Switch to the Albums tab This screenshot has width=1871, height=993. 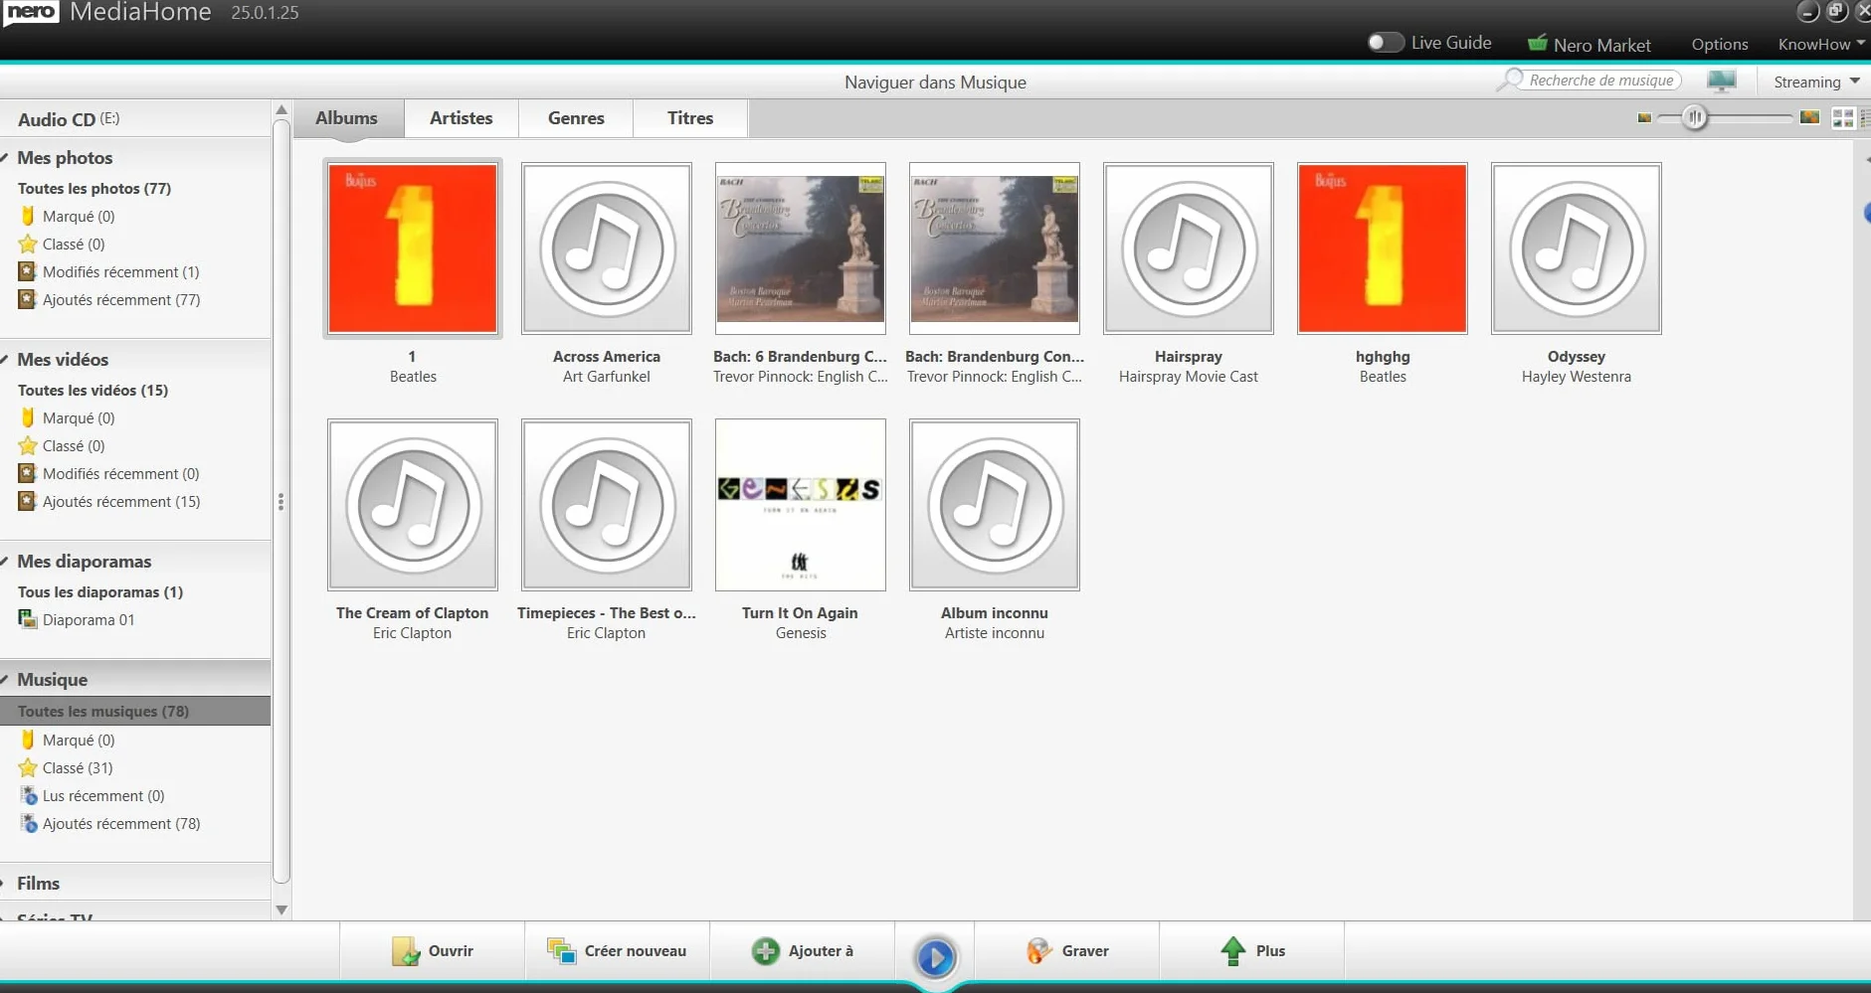click(346, 118)
